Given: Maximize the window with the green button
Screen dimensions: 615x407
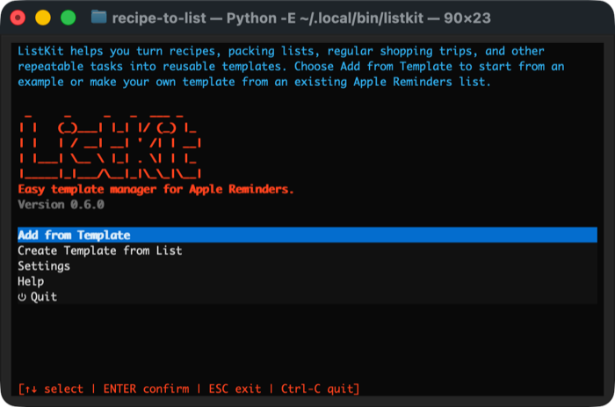Looking at the screenshot, I should click(69, 18).
